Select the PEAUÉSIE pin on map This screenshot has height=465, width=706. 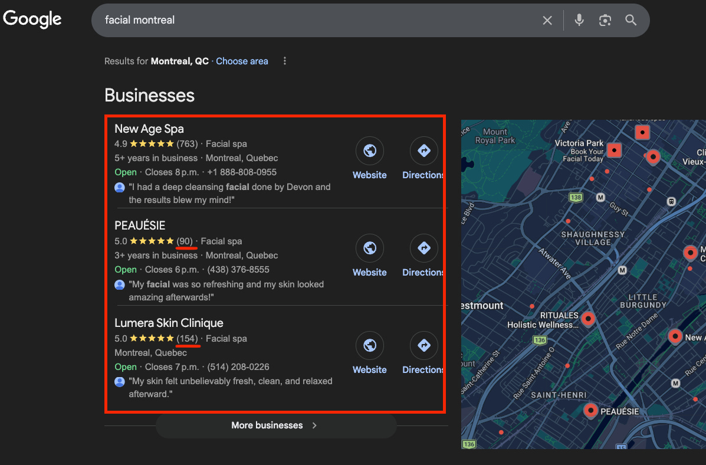[590, 411]
